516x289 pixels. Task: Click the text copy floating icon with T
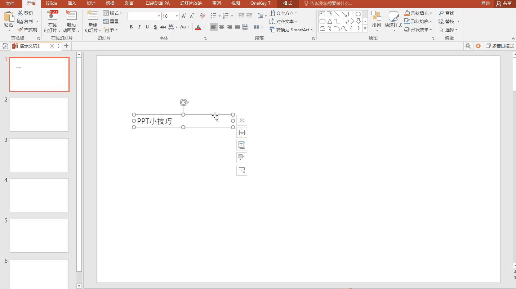(x=242, y=145)
